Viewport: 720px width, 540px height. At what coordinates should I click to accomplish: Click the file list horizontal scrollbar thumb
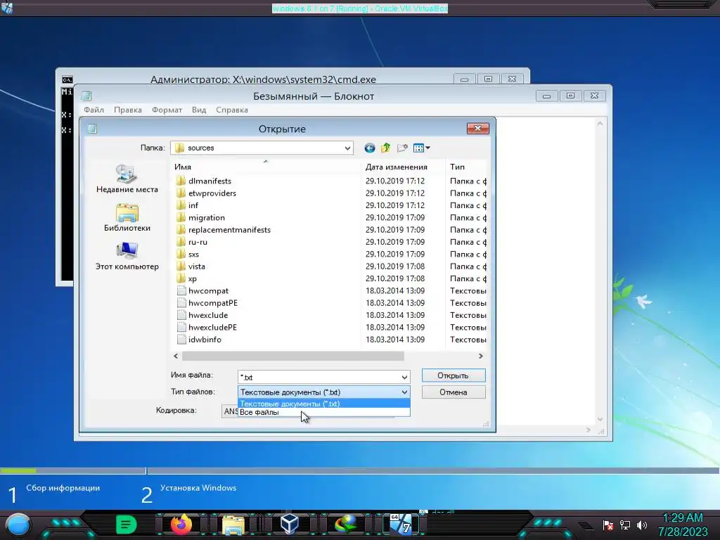click(x=293, y=356)
